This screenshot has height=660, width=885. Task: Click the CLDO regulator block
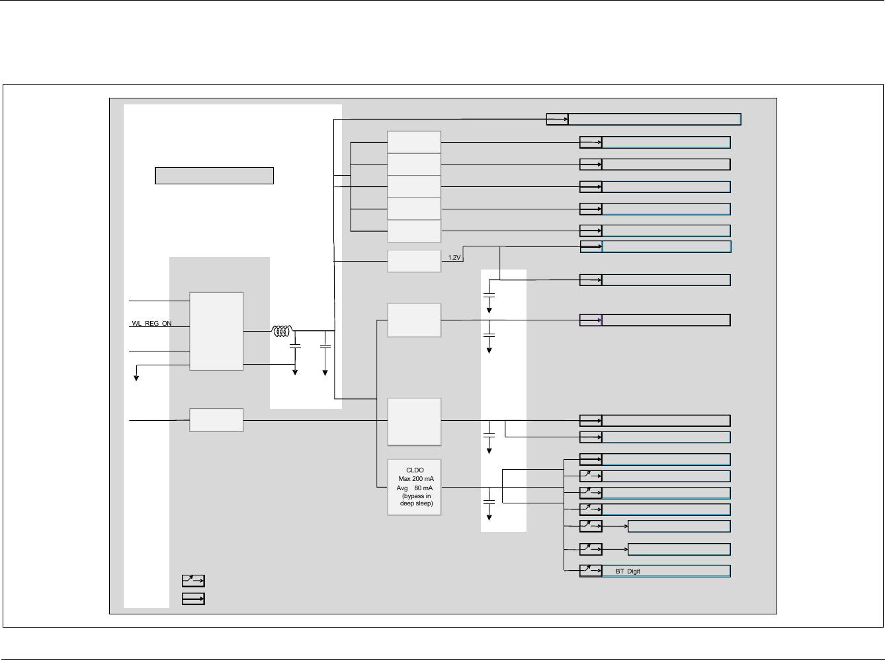(x=414, y=488)
